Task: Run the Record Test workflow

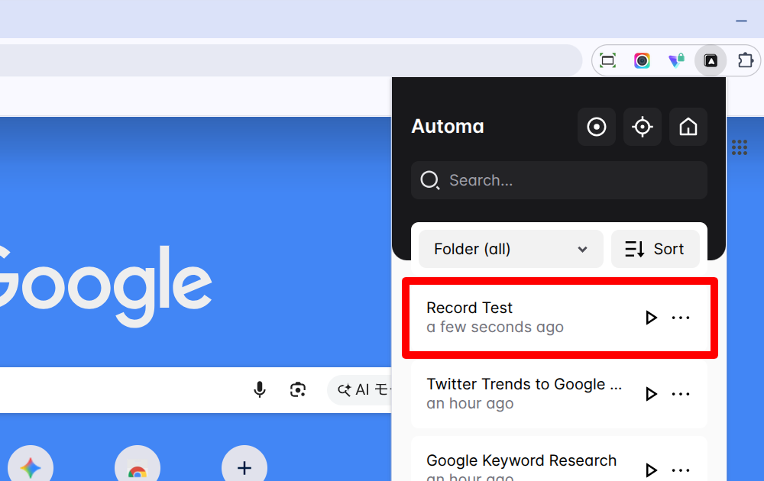Action: click(x=651, y=318)
